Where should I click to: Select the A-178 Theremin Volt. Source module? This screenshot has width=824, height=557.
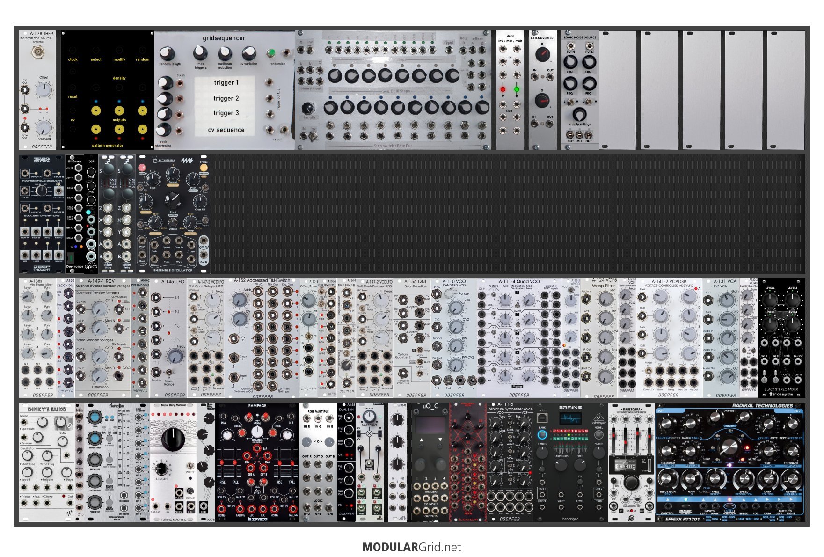(37, 90)
